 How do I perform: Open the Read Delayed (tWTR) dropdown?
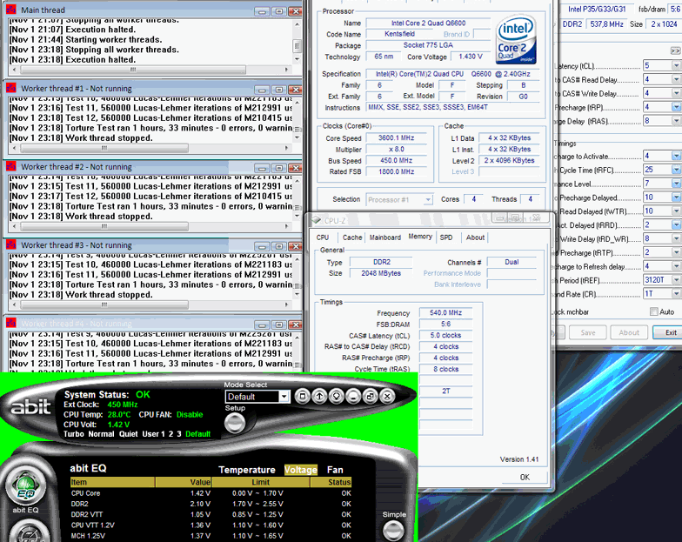(x=676, y=211)
